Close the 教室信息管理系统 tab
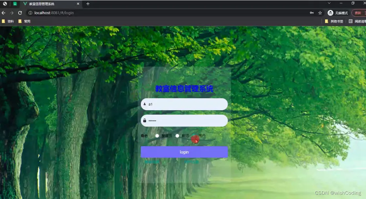This screenshot has width=366, height=199. pos(78,4)
